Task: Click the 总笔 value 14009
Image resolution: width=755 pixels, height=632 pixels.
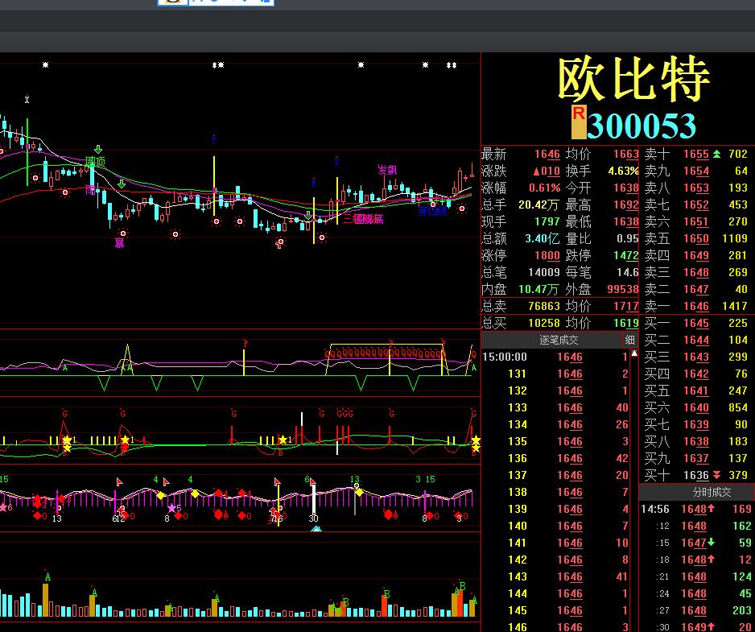Action: pos(543,272)
